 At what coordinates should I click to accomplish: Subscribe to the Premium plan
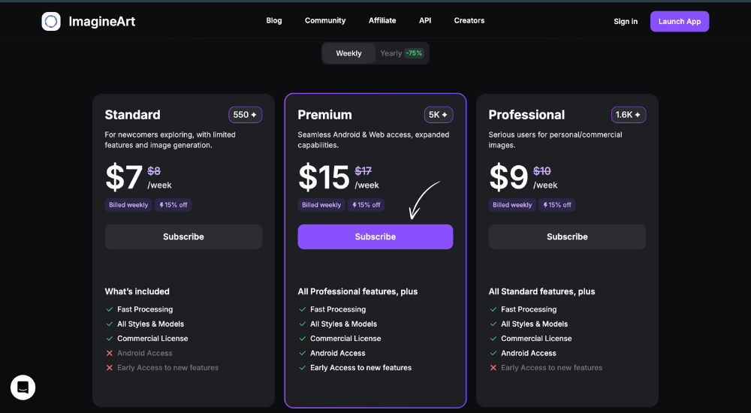pos(375,237)
